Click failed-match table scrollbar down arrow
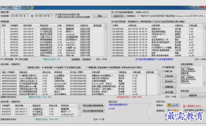Image resolution: width=206 pixels, height=126 pixels. click(79, 115)
